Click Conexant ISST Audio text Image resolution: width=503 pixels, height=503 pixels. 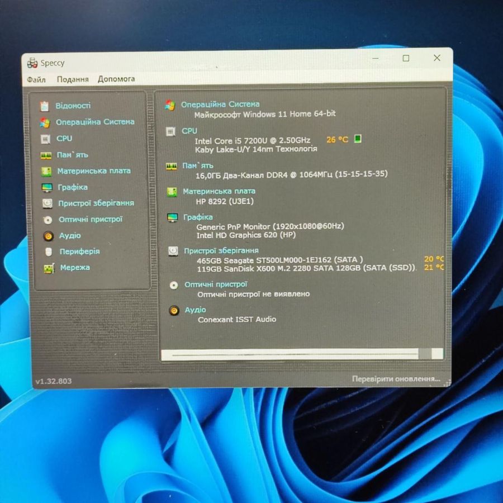[x=237, y=320]
